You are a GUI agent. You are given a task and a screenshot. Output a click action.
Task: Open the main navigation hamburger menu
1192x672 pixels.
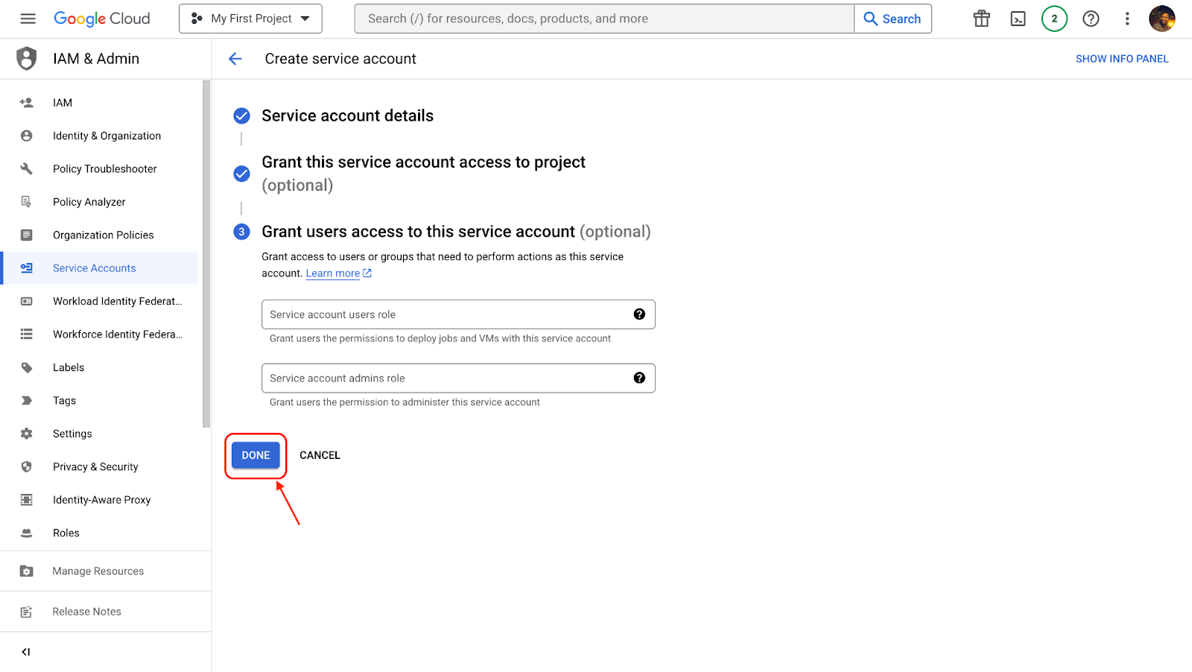click(28, 19)
